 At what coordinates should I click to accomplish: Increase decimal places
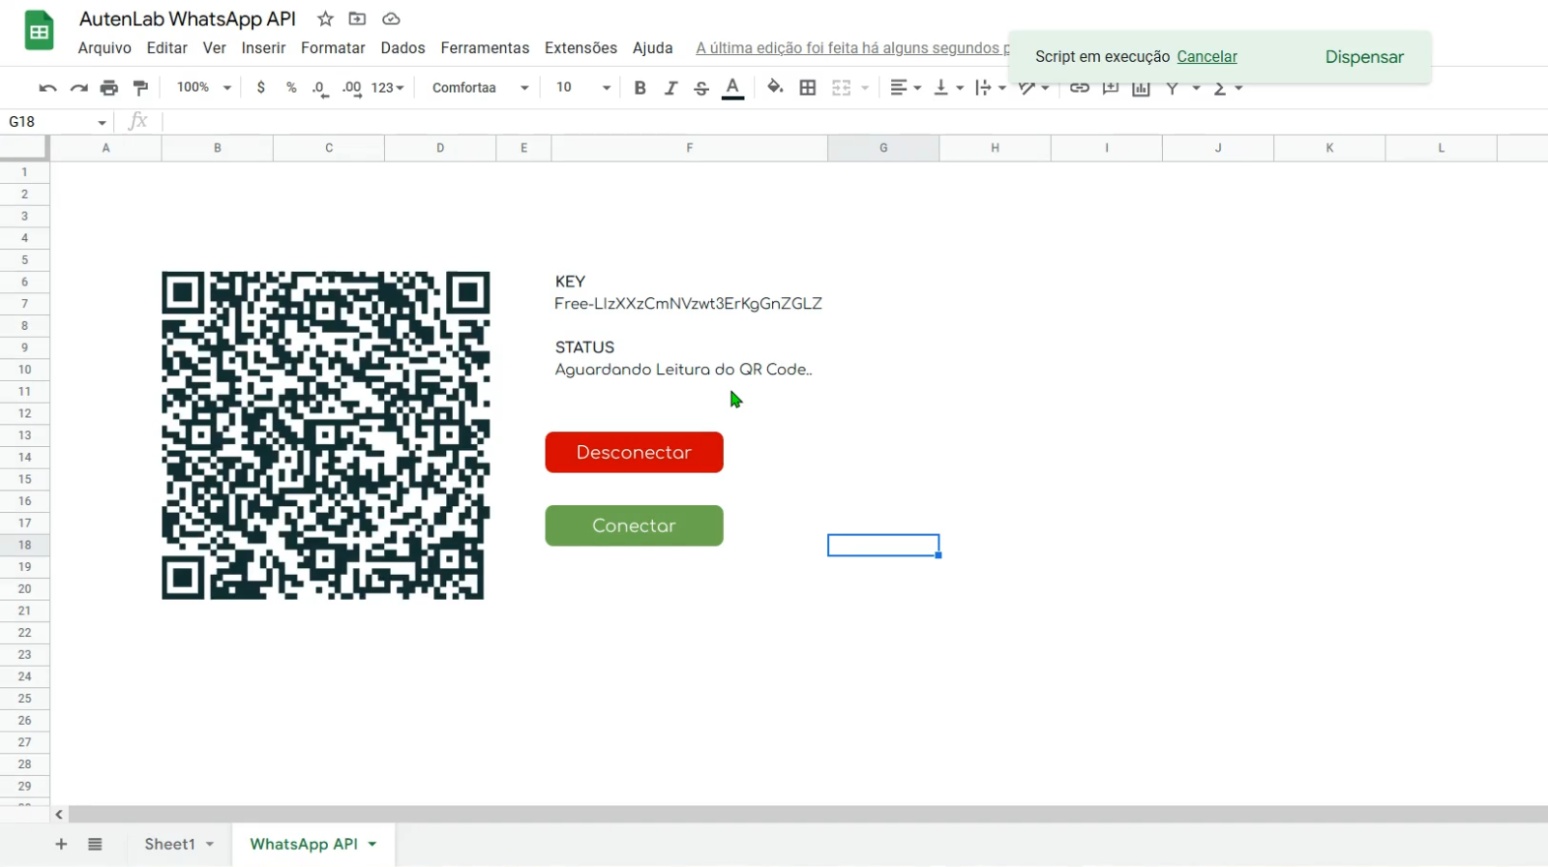[x=352, y=88]
